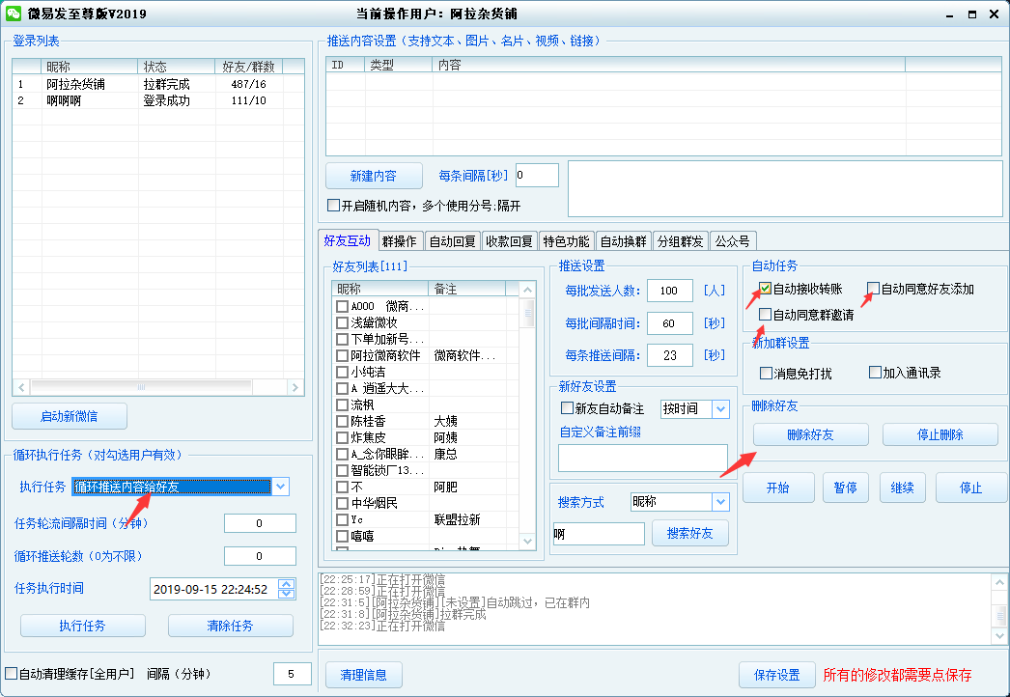Click 每条间隔[秒] input field
1010x697 pixels.
tap(537, 176)
